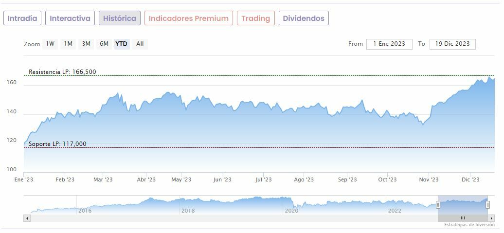Set zoom range to 1M

click(x=68, y=44)
